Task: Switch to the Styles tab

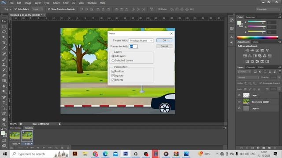Action: tap(256, 42)
